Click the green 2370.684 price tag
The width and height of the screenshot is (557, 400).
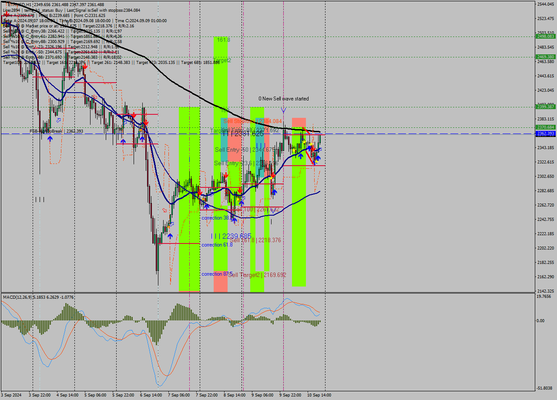pos(545,127)
